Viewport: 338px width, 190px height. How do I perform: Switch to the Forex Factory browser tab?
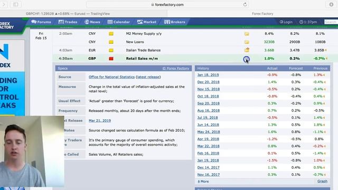pyautogui.click(x=252, y=14)
